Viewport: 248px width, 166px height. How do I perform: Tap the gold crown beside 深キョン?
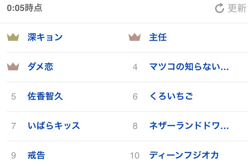(x=13, y=37)
